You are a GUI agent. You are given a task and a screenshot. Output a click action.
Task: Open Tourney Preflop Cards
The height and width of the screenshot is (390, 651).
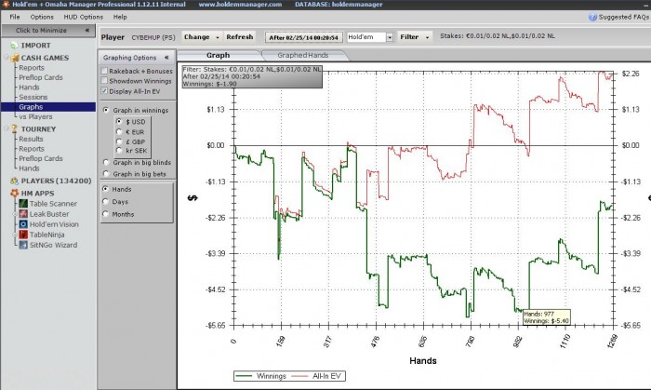[41, 158]
